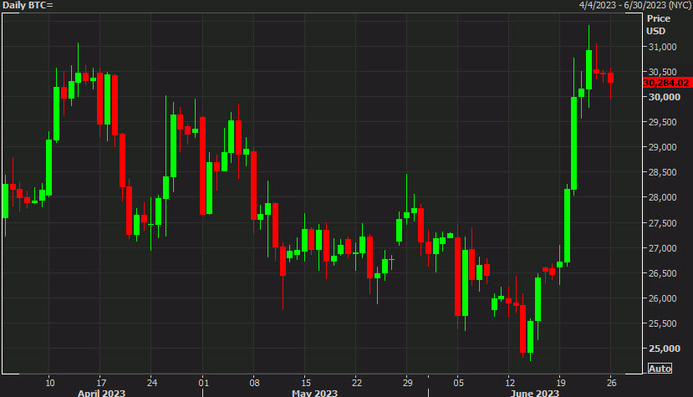Click the 31,000 price axis label

click(x=662, y=47)
